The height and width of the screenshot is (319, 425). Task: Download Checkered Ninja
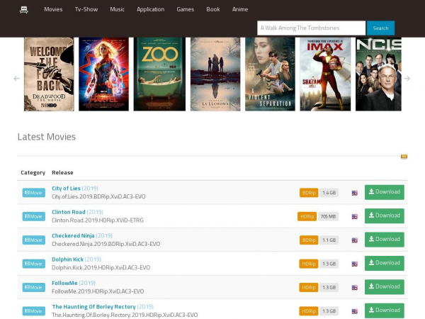coord(385,240)
